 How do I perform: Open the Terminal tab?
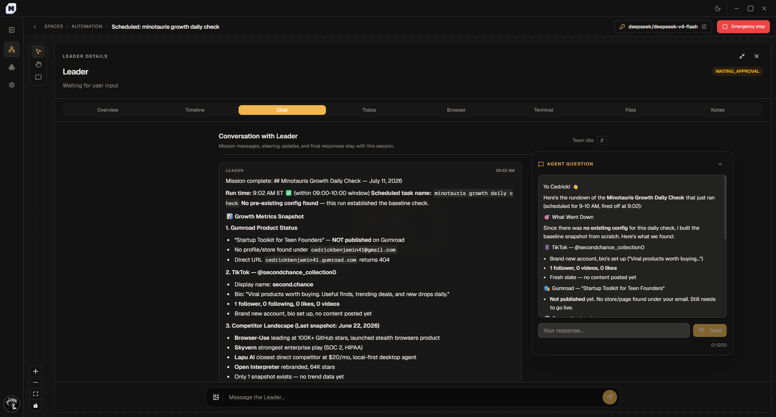point(543,110)
